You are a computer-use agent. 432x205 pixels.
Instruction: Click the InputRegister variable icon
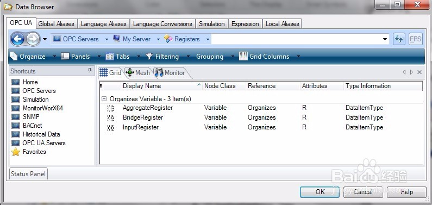(110, 128)
